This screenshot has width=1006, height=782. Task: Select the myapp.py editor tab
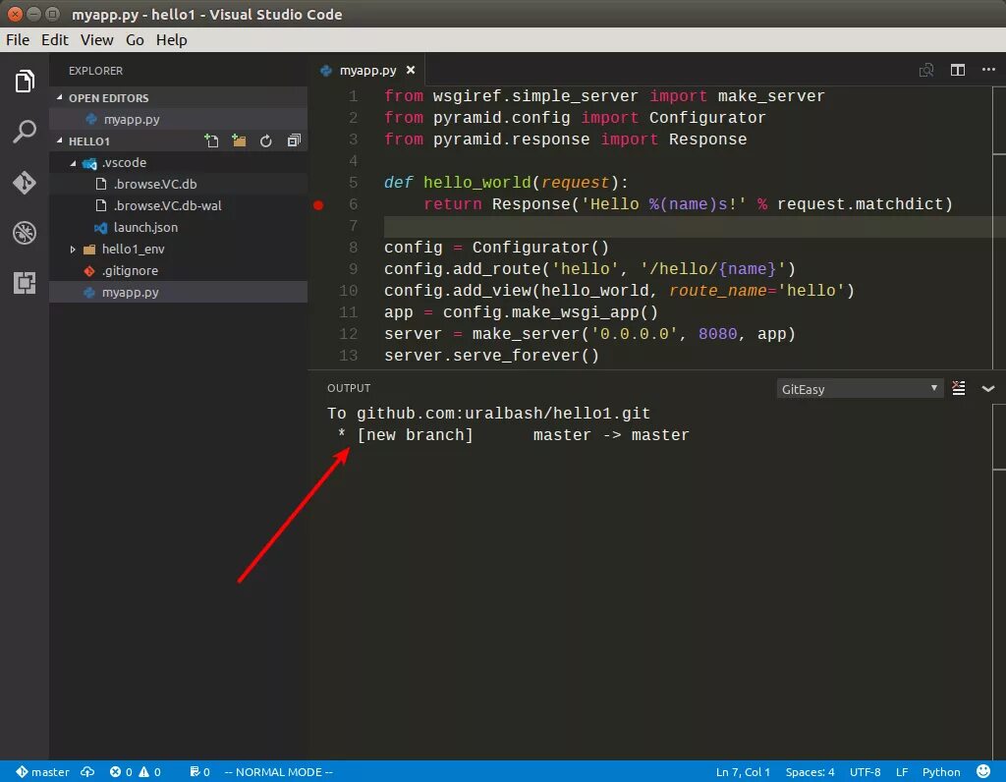tap(367, 70)
